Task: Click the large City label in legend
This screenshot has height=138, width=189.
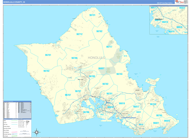Action: tap(28, 122)
